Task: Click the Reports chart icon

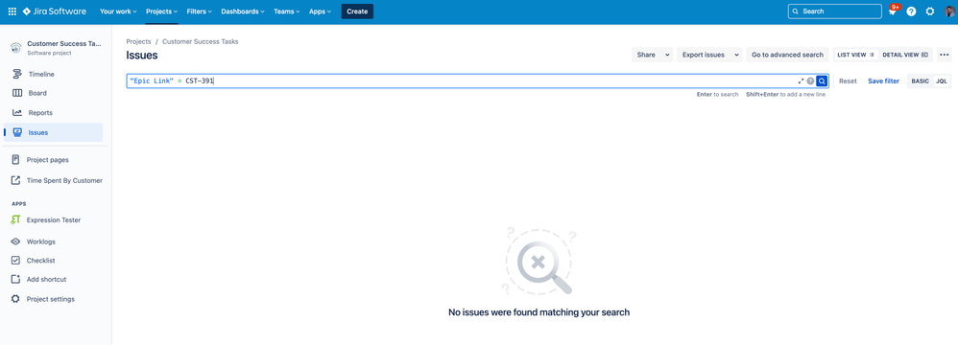Action: click(x=17, y=113)
